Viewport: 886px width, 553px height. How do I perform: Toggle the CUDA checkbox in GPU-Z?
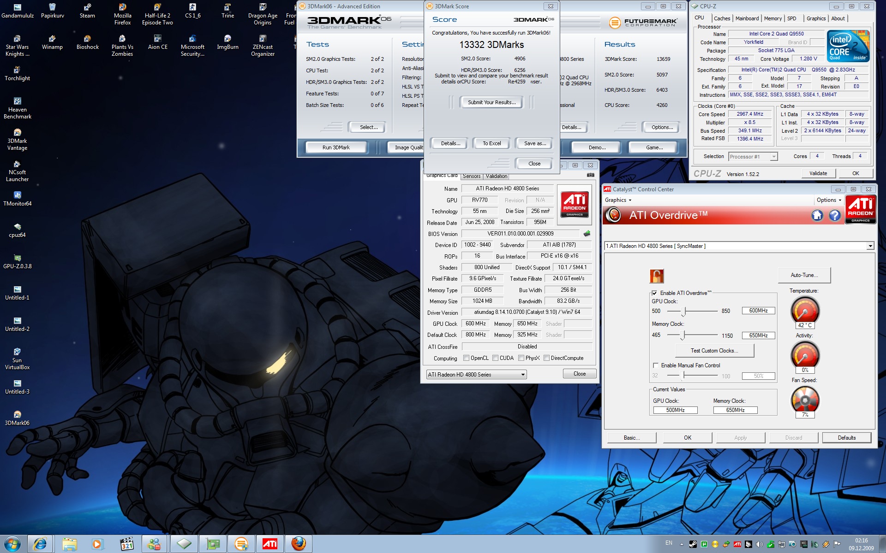click(x=495, y=358)
